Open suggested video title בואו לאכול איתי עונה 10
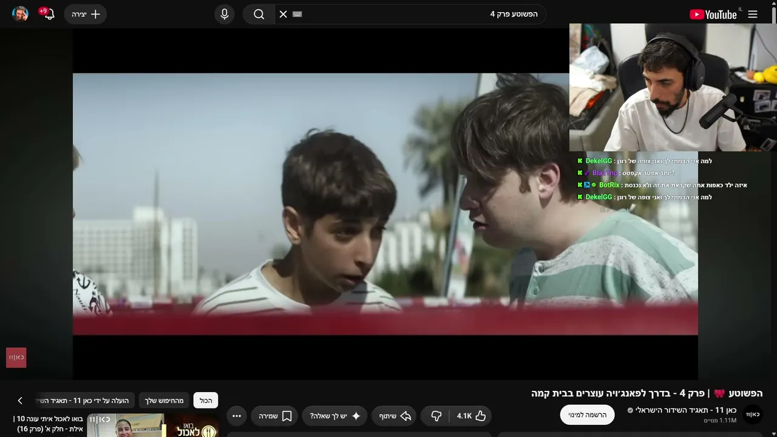The width and height of the screenshot is (777, 437). 49,424
